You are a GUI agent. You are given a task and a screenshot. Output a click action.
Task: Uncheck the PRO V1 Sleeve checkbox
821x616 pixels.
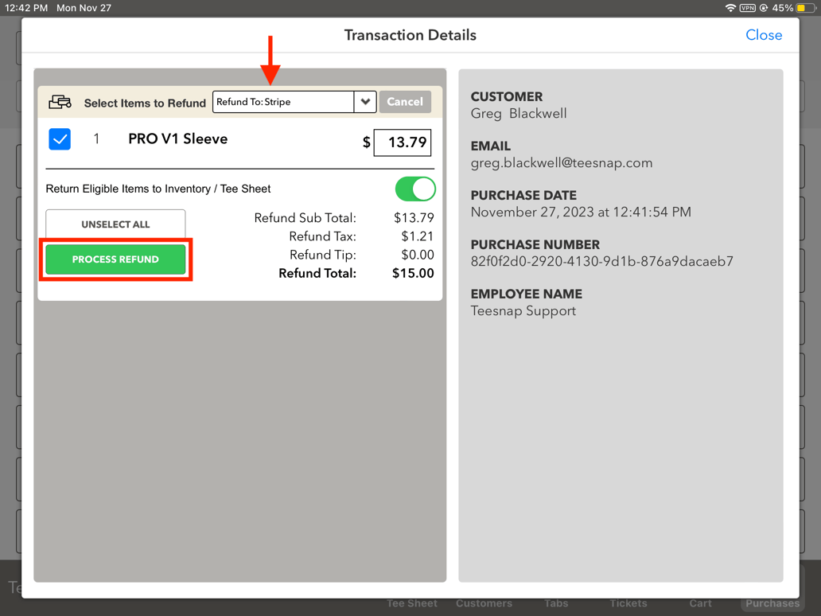(60, 139)
